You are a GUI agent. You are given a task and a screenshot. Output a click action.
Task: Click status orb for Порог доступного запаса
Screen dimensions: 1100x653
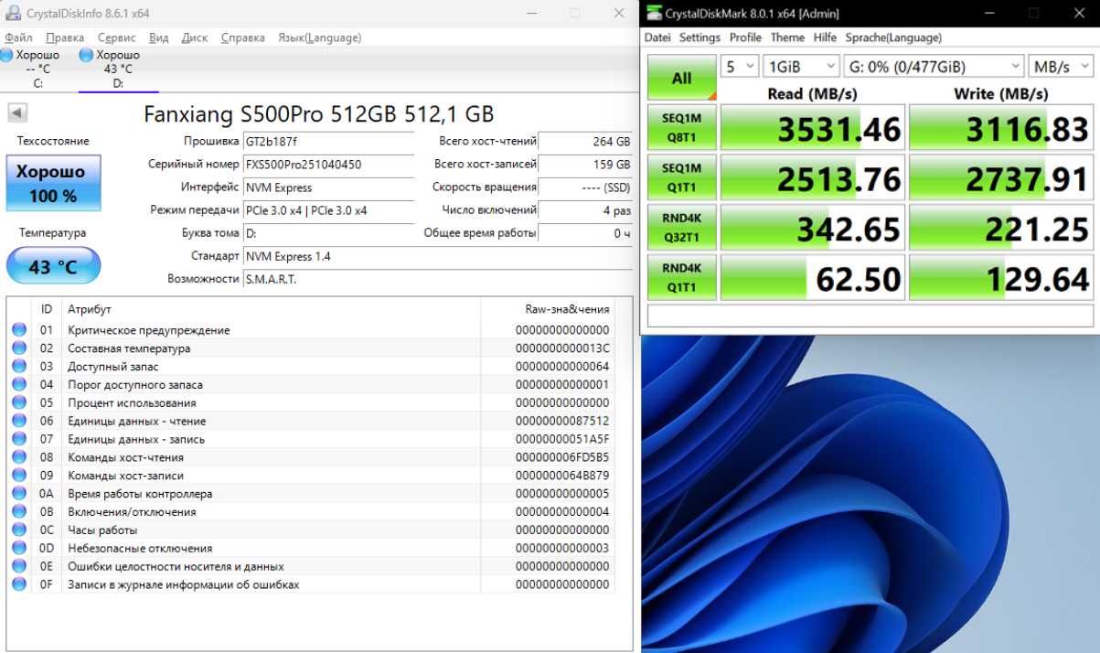click(19, 385)
